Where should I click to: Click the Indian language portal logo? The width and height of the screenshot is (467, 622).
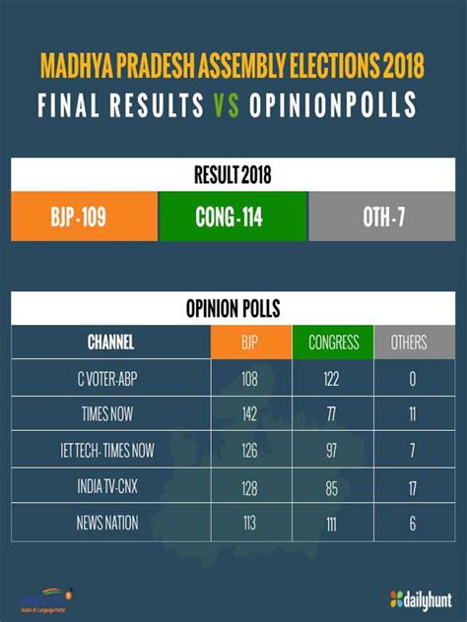coord(46,599)
